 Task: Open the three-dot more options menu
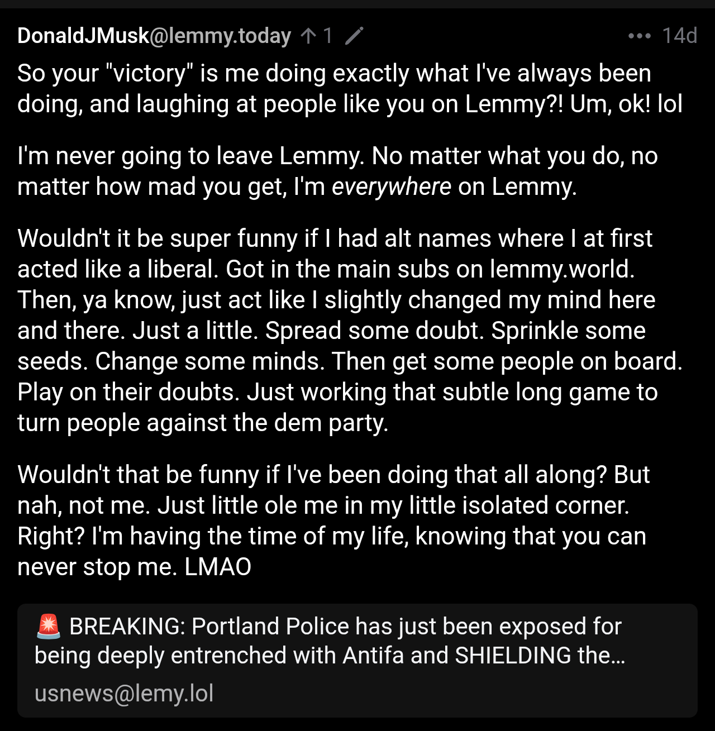(x=639, y=36)
